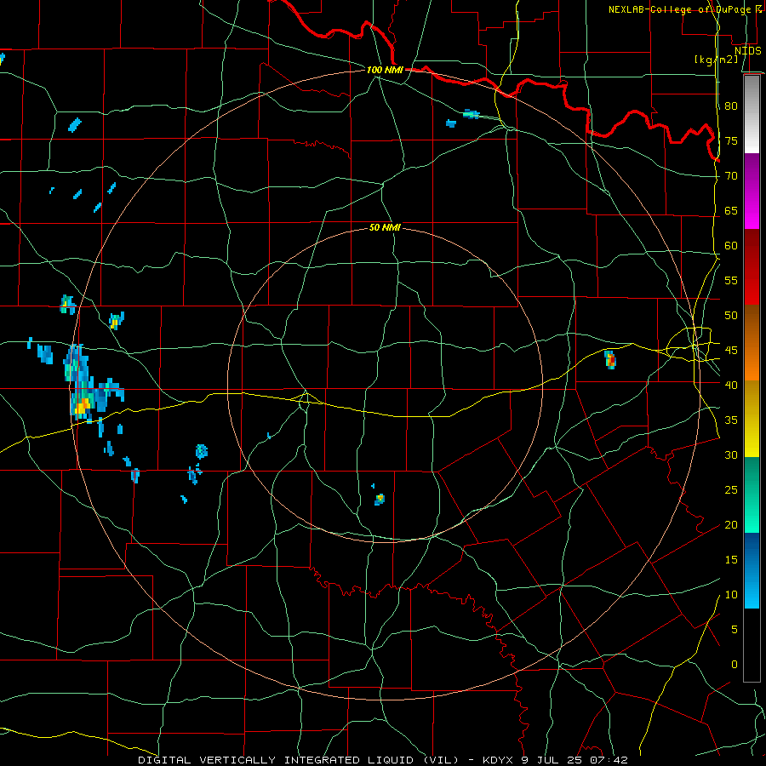Click the 45 value on the VIL scale
This screenshot has width=766, height=766.
[731, 351]
